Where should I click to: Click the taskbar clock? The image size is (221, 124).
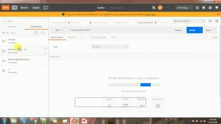213,121
